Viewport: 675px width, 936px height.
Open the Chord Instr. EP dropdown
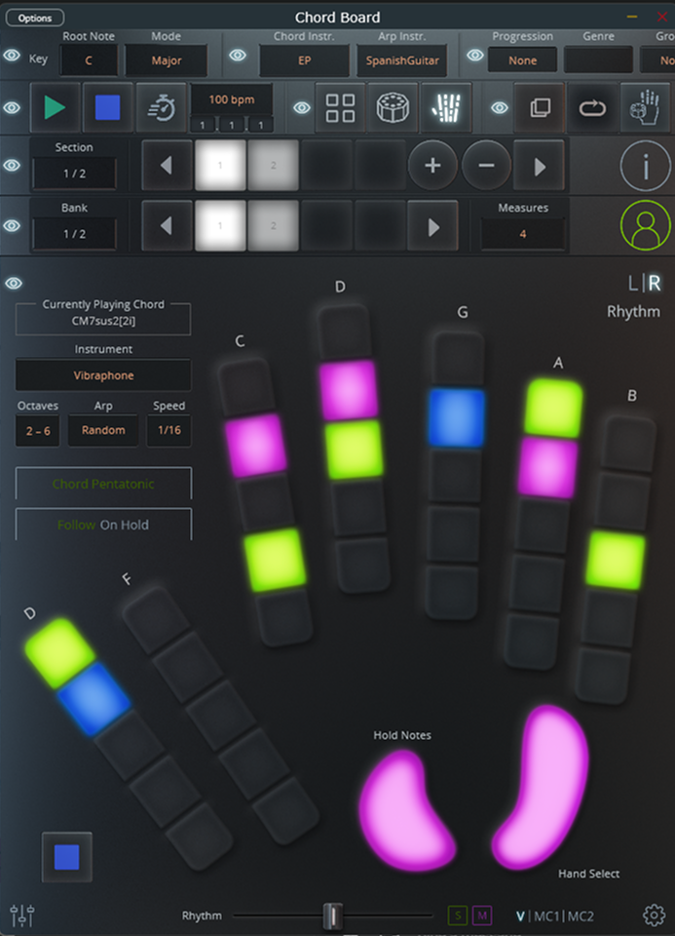[x=304, y=60]
